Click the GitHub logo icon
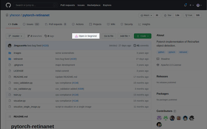The width and height of the screenshot is (207, 129). coord(8,5)
